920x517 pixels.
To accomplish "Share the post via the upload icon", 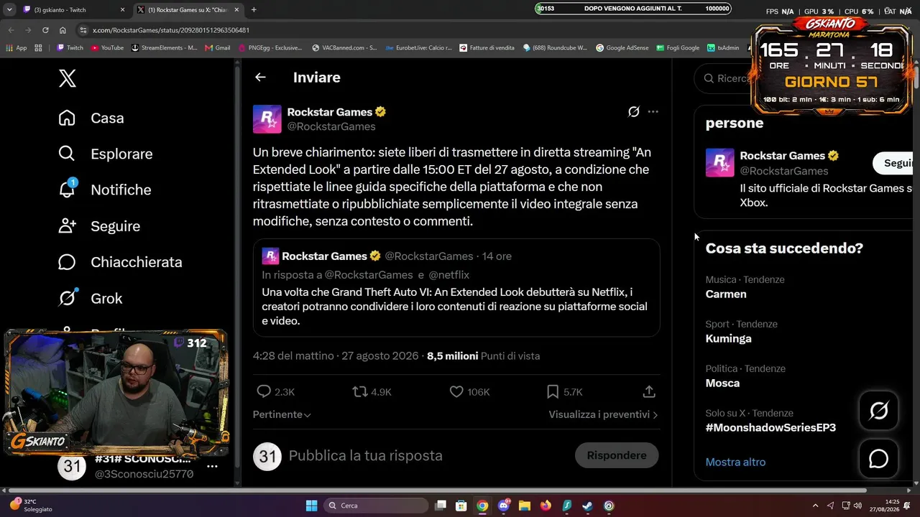I will 649,392.
